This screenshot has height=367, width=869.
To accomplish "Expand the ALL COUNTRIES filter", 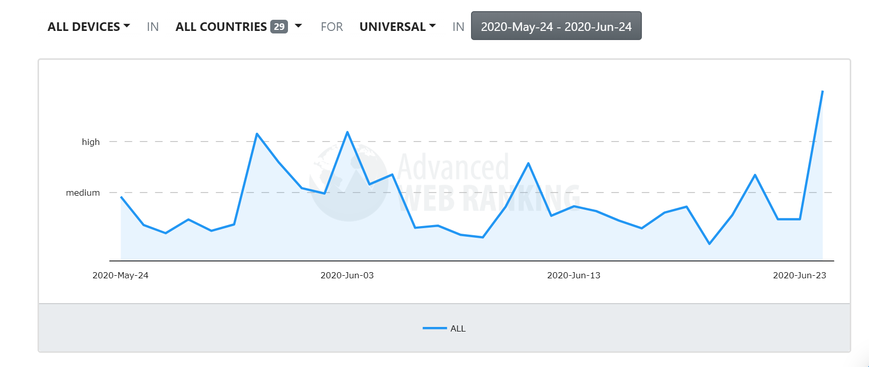I will click(221, 27).
